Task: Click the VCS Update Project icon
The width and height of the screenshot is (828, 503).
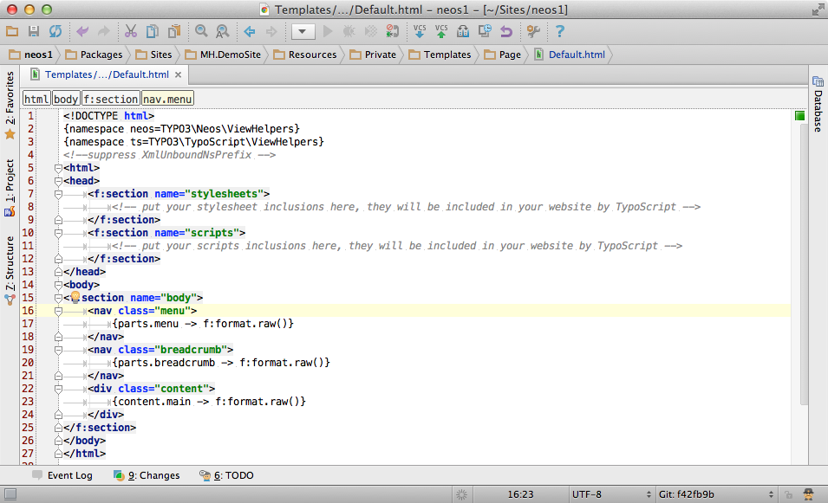Action: [420, 32]
